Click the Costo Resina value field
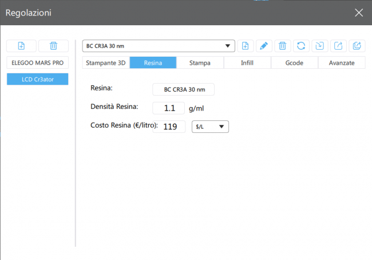372x260 pixels. pyautogui.click(x=169, y=127)
